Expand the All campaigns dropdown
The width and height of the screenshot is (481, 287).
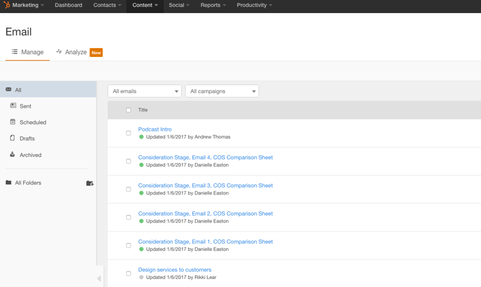pos(222,91)
